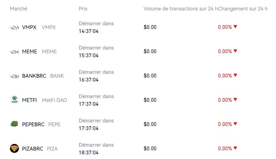The image size is (276, 159).
Task: Open the METFI market link
Action: 29,100
